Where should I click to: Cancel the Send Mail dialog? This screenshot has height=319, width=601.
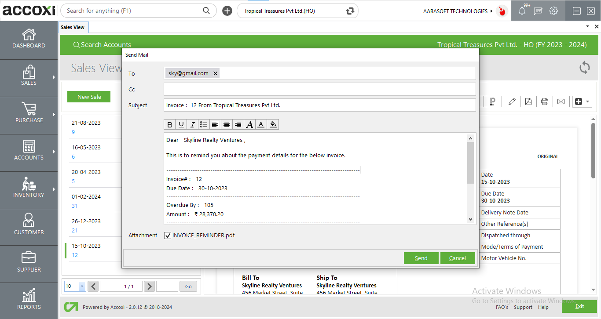click(x=458, y=258)
